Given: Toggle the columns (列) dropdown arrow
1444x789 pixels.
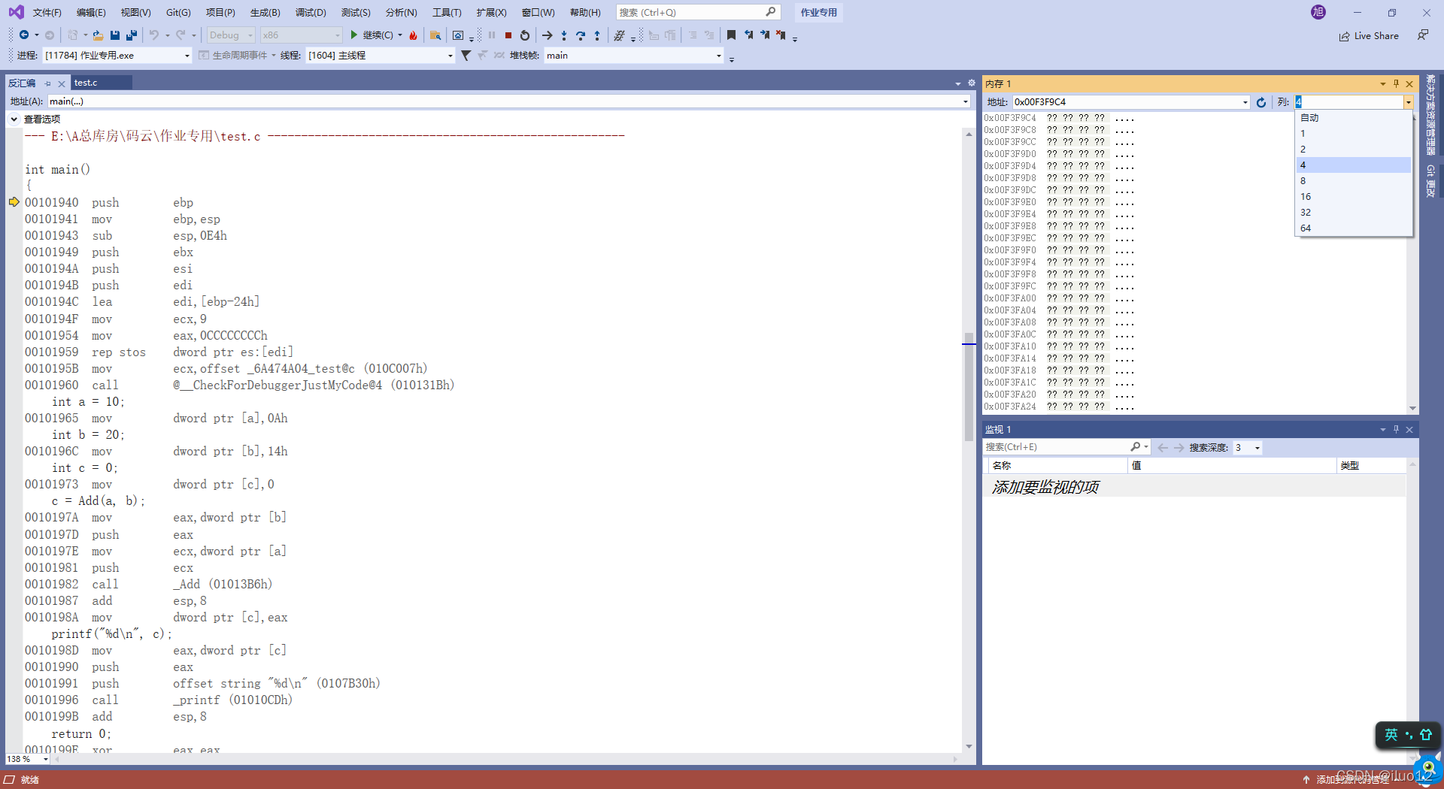Looking at the screenshot, I should point(1408,102).
